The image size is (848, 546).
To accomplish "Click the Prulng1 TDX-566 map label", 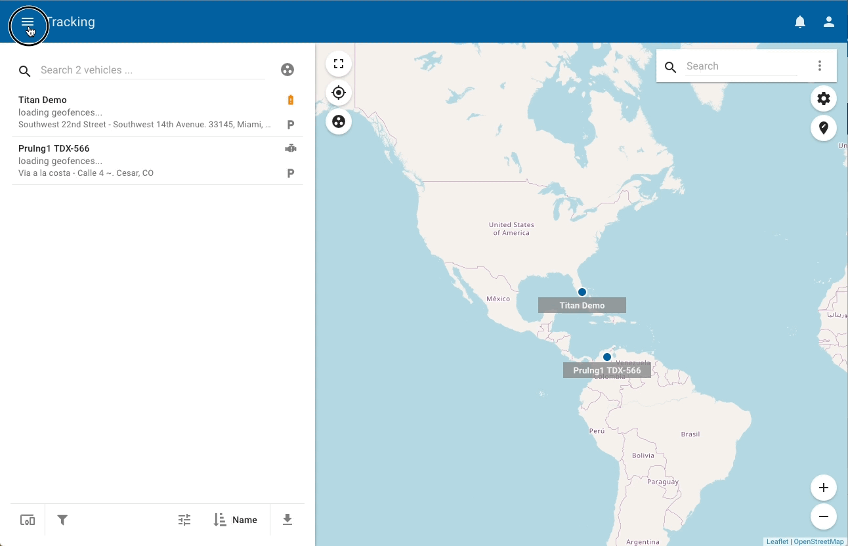I will (x=607, y=370).
